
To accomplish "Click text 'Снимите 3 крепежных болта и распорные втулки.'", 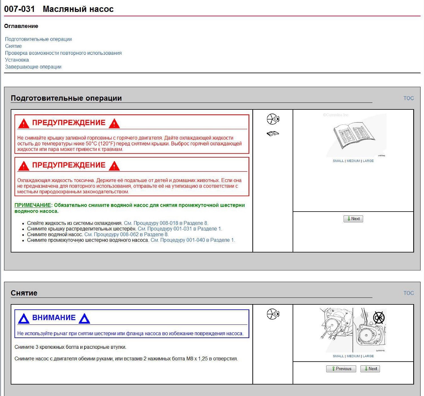I will coord(70,347).
